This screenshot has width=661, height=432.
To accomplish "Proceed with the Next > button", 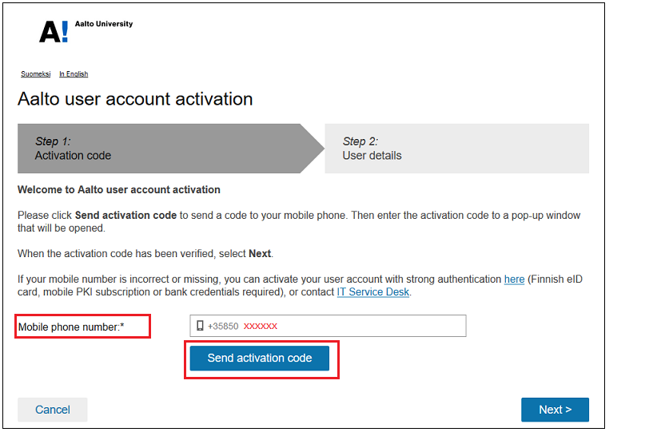I will pos(555,410).
